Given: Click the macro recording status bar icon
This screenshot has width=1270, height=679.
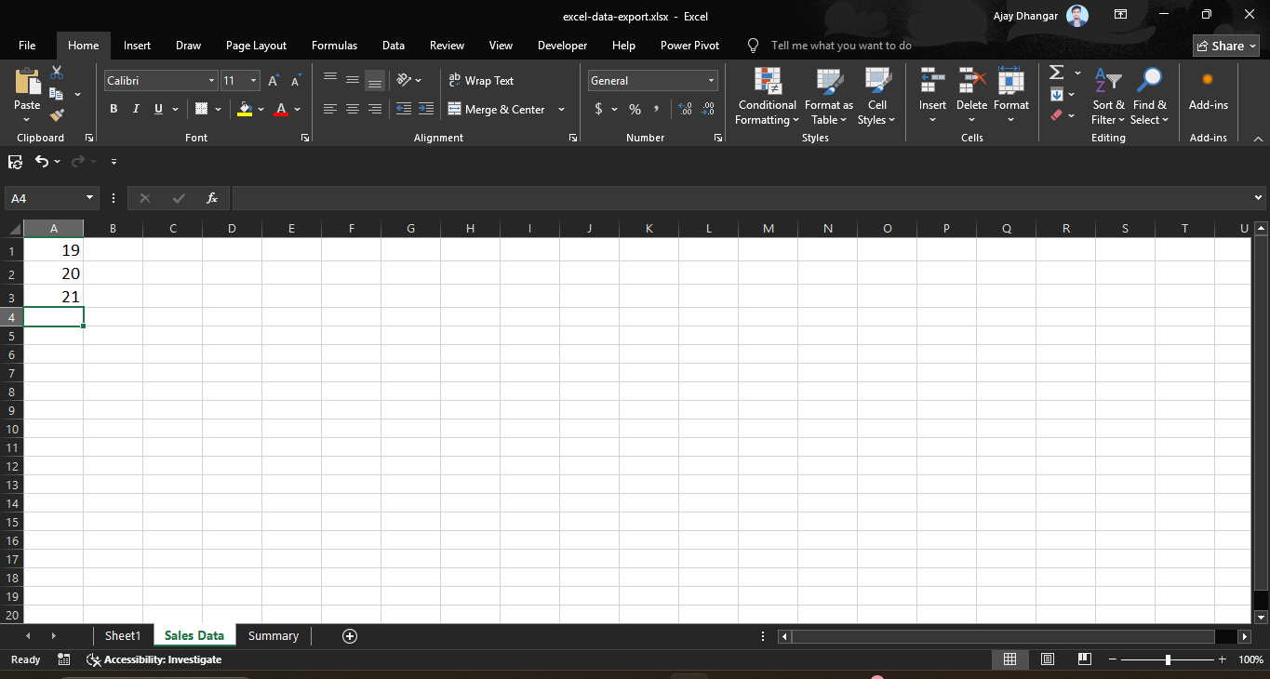Looking at the screenshot, I should coord(64,659).
